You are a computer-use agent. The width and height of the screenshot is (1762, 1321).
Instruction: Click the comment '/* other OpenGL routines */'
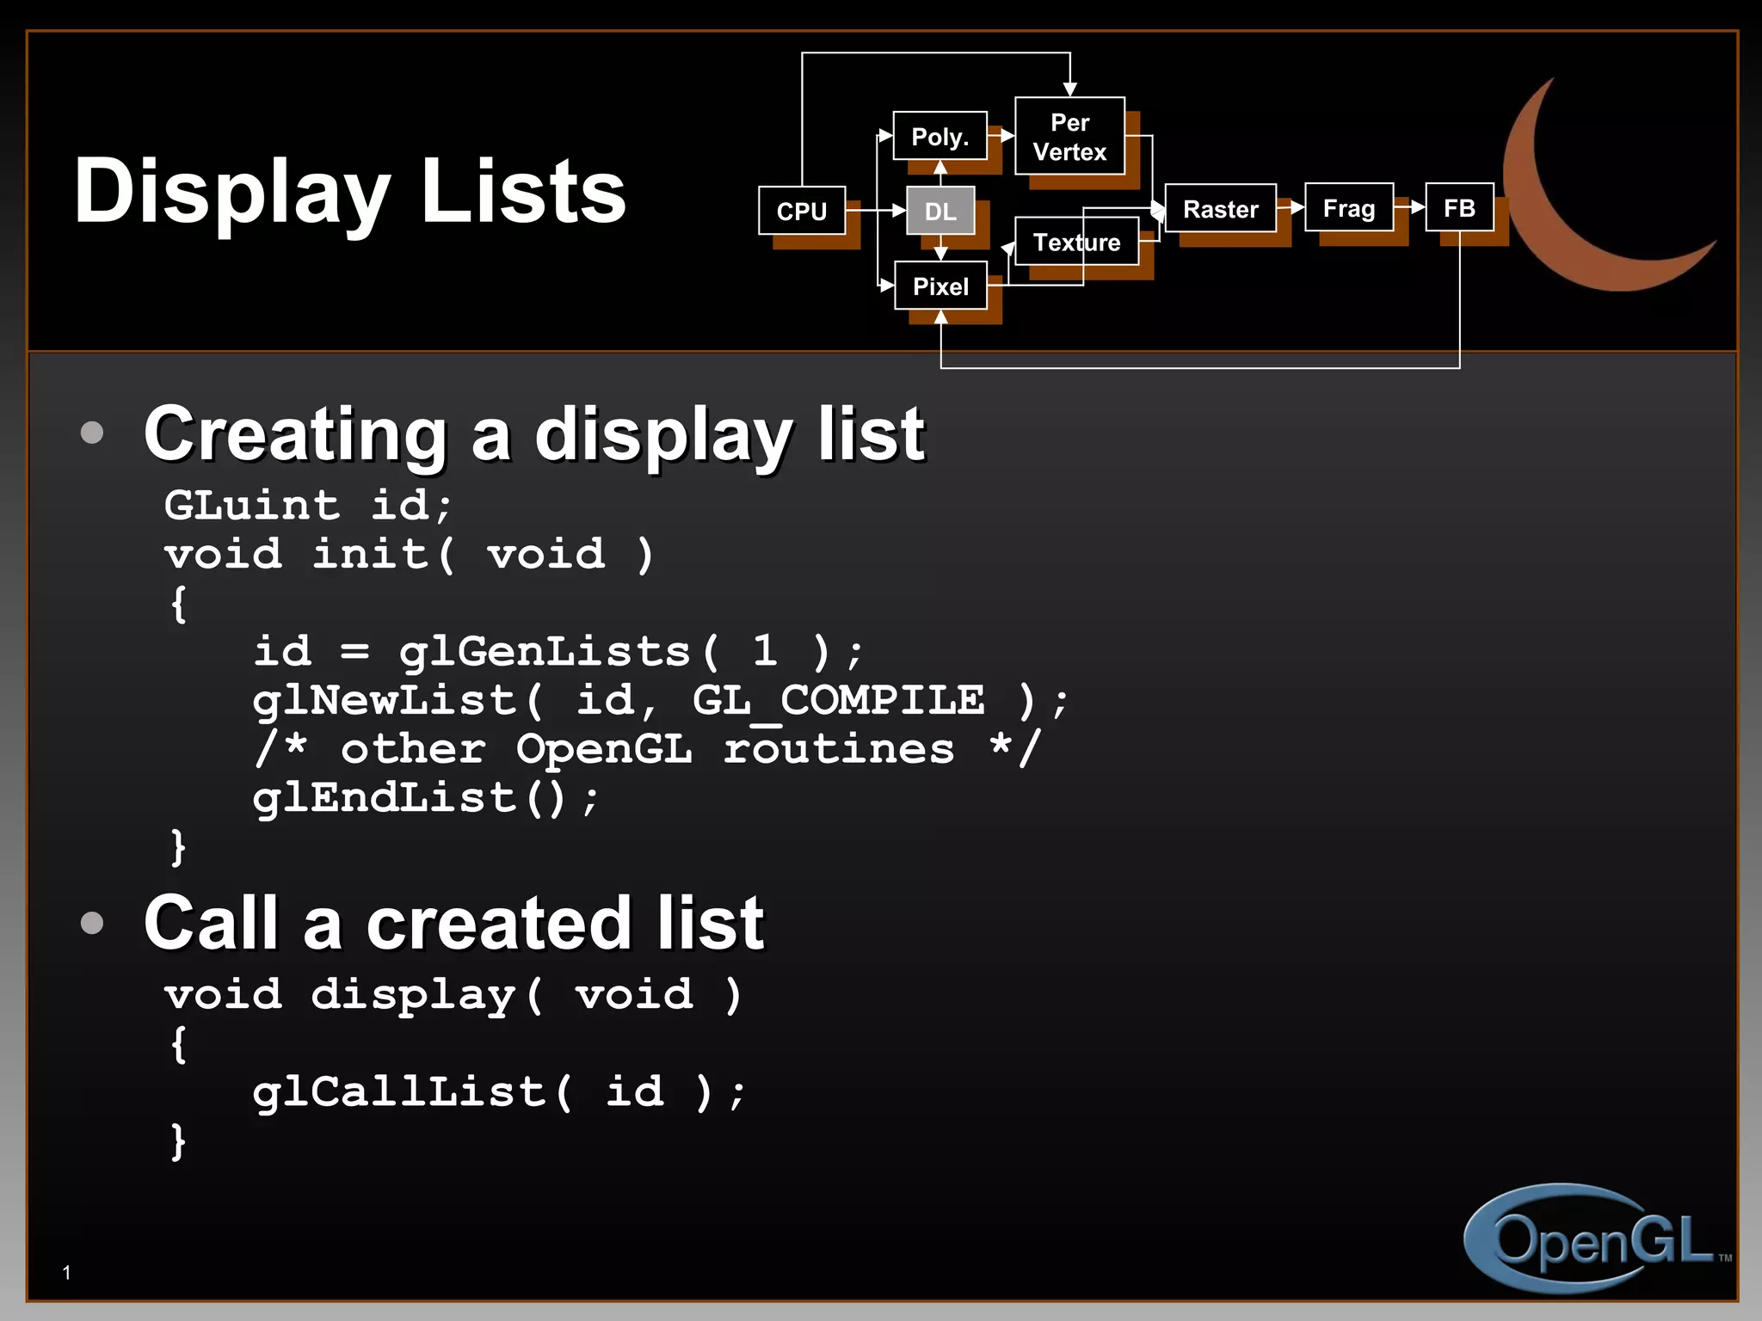[647, 749]
